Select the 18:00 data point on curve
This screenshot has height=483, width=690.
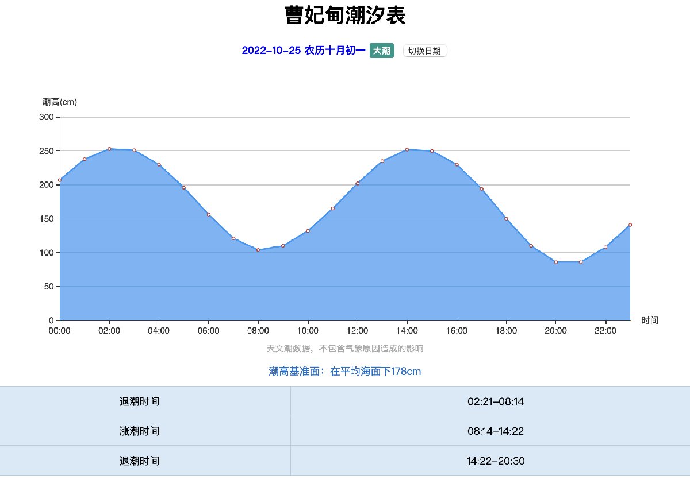point(507,219)
